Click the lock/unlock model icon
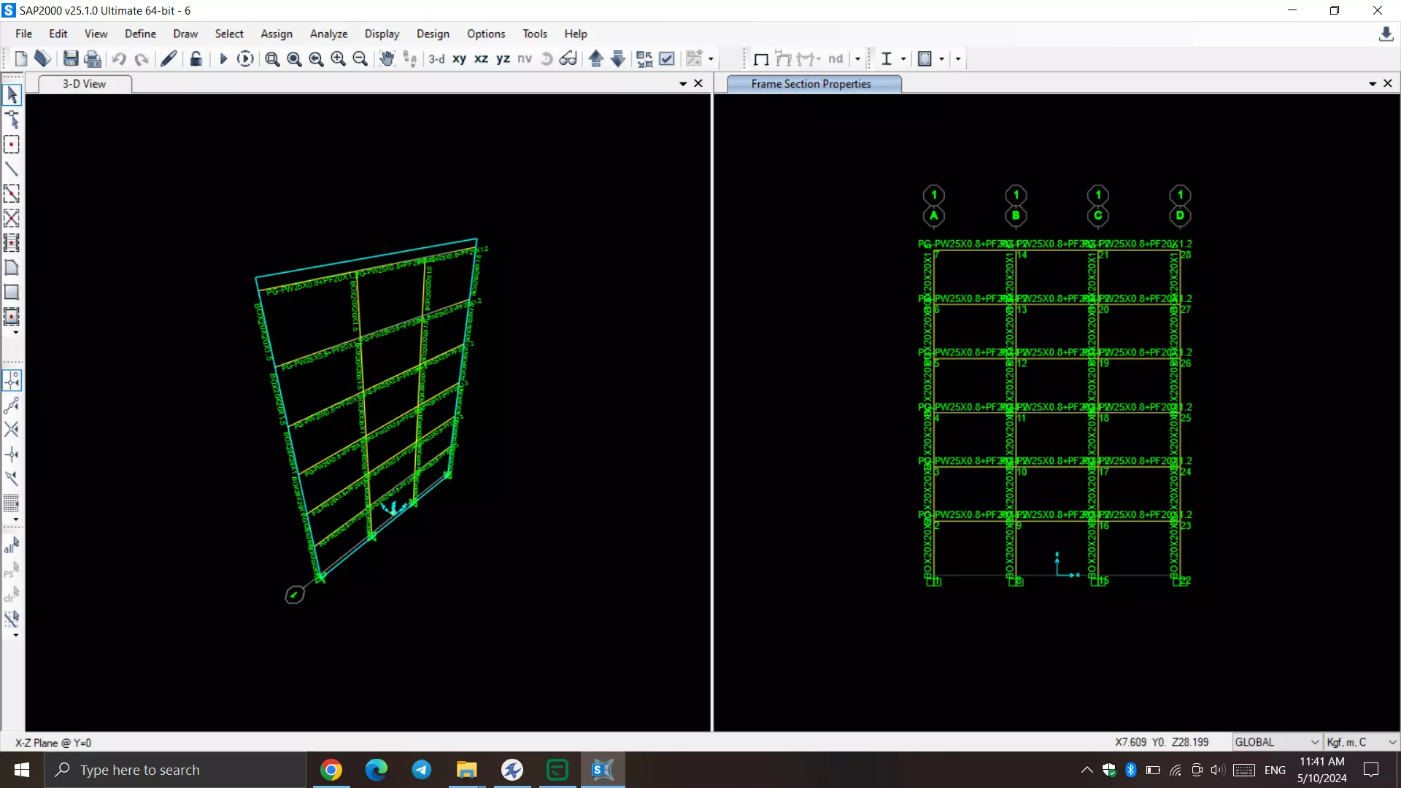The height and width of the screenshot is (788, 1401). tap(196, 59)
